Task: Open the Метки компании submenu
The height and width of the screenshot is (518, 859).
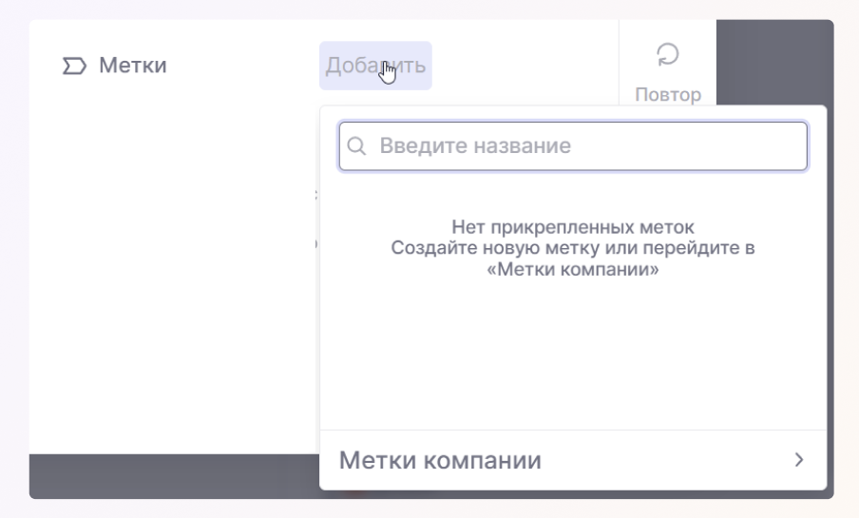Action: (x=440, y=461)
